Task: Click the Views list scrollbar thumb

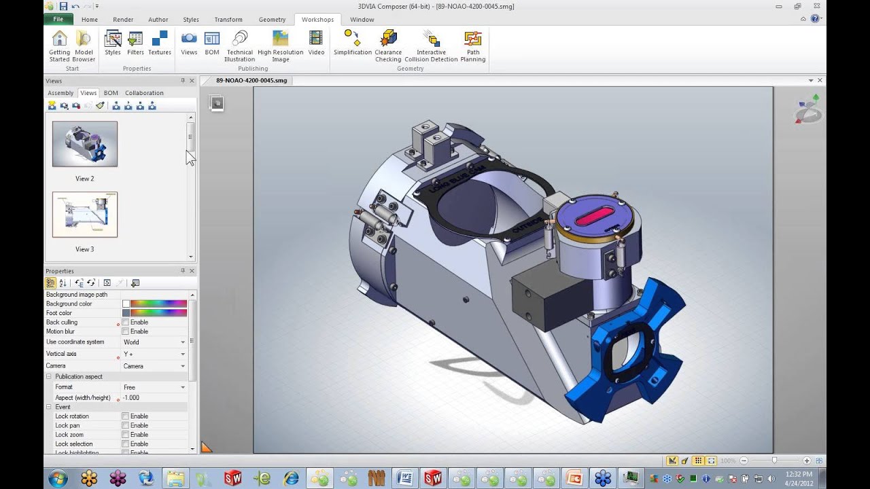Action: click(191, 137)
